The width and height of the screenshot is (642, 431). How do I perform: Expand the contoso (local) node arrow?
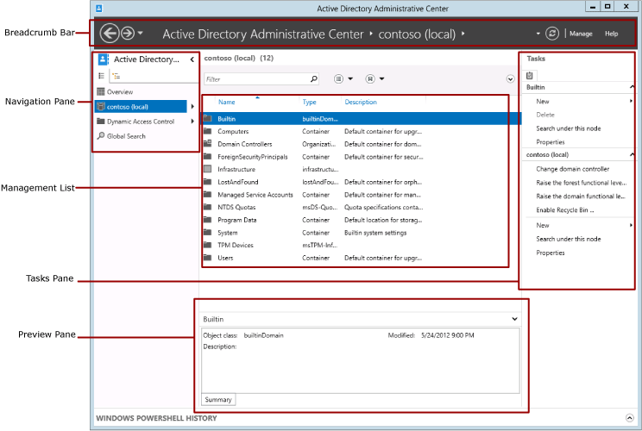pyautogui.click(x=192, y=107)
